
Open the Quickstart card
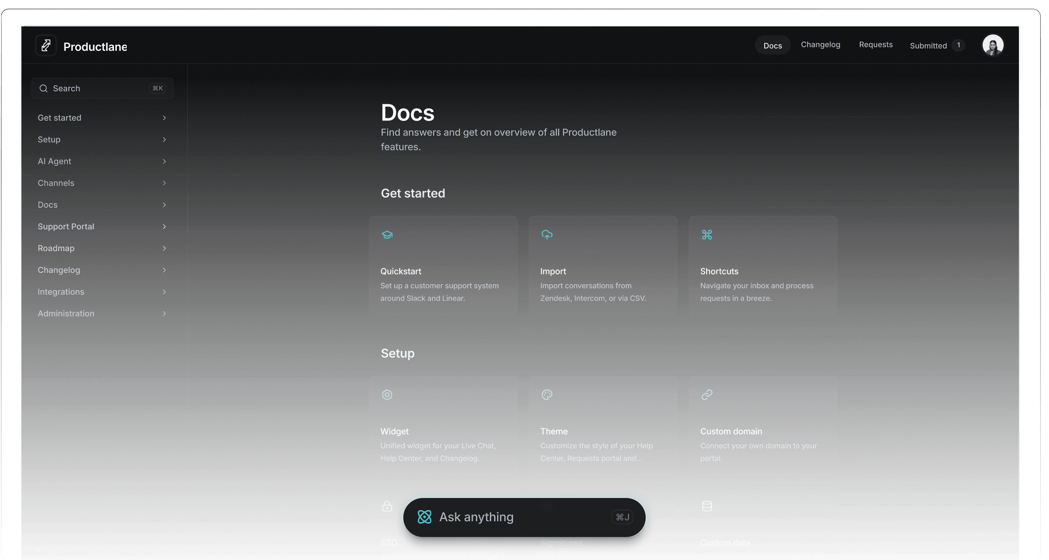point(443,267)
